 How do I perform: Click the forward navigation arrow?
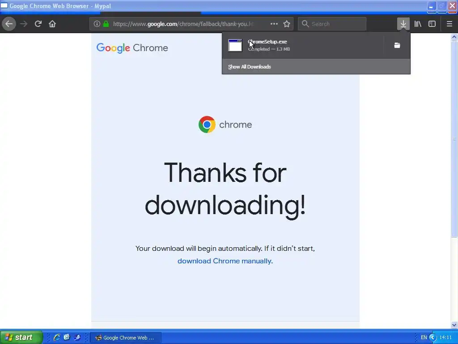coord(24,24)
